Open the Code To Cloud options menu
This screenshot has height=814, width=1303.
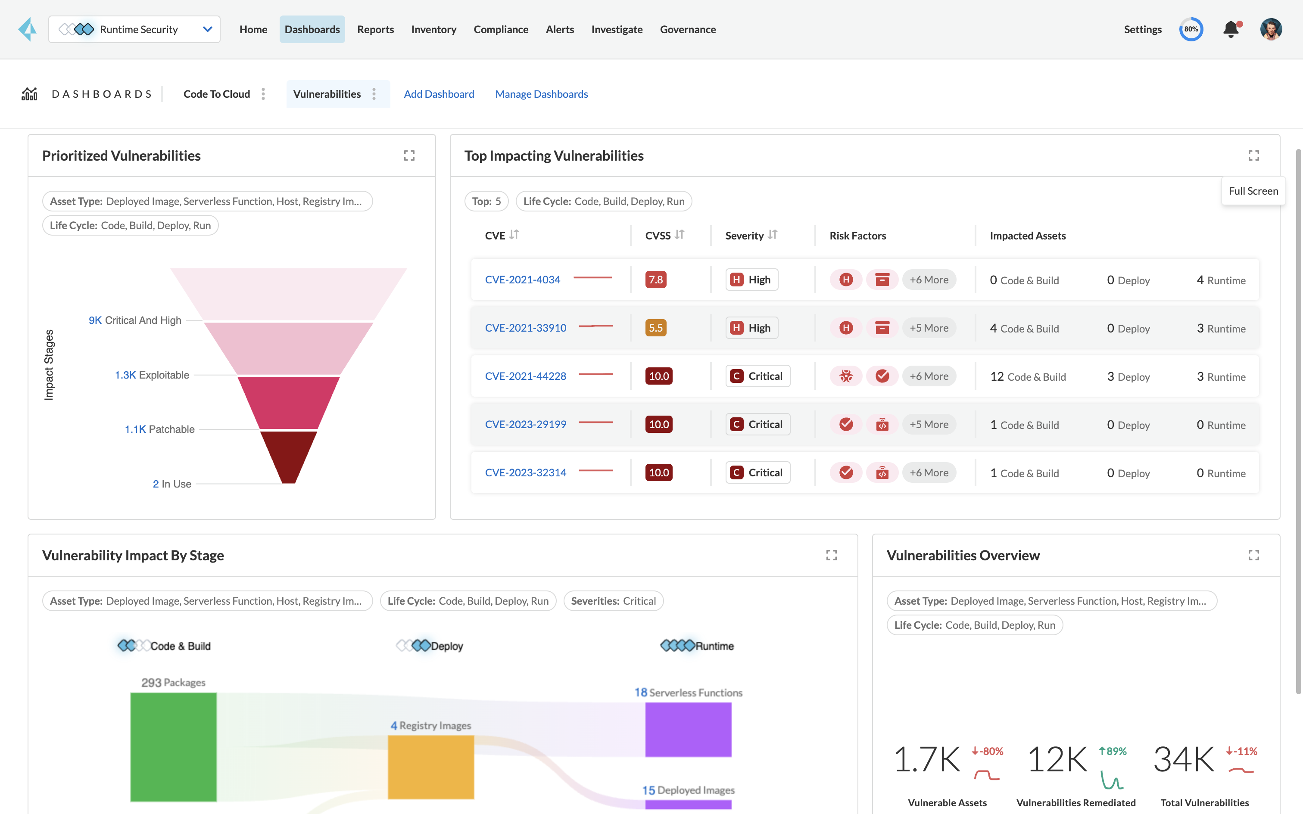point(263,94)
